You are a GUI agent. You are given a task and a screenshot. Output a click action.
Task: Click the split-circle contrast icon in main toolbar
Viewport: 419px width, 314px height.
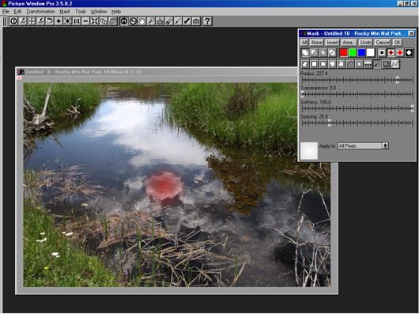click(x=13, y=21)
